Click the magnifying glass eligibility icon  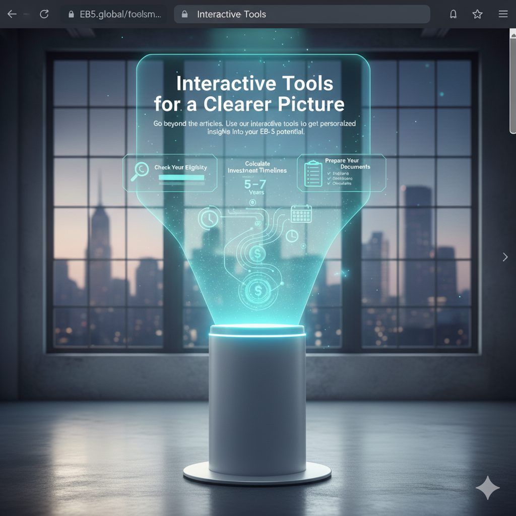pyautogui.click(x=140, y=170)
